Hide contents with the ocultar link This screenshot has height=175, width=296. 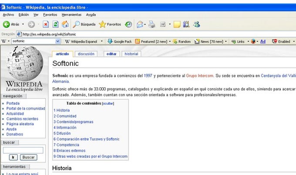click(108, 103)
